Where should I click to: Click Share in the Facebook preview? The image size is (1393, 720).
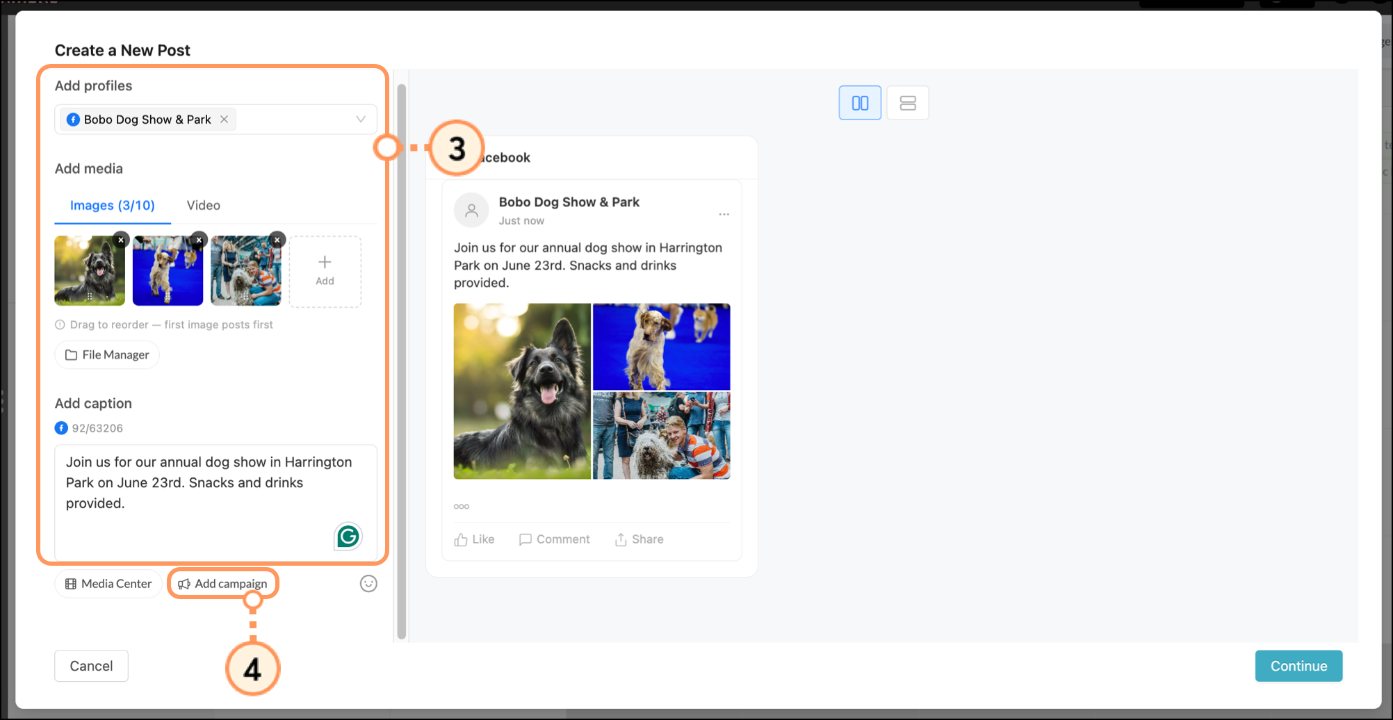tap(639, 539)
